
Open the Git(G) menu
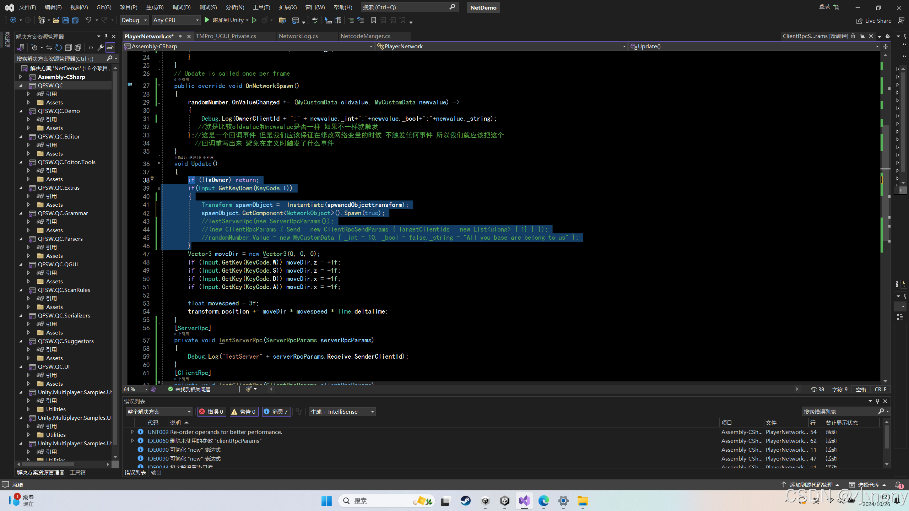(103, 7)
